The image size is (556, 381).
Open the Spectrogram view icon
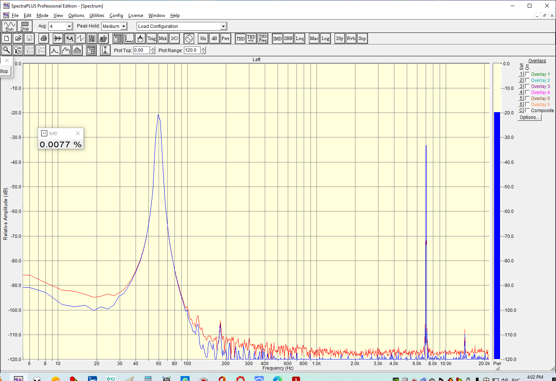[x=92, y=39]
